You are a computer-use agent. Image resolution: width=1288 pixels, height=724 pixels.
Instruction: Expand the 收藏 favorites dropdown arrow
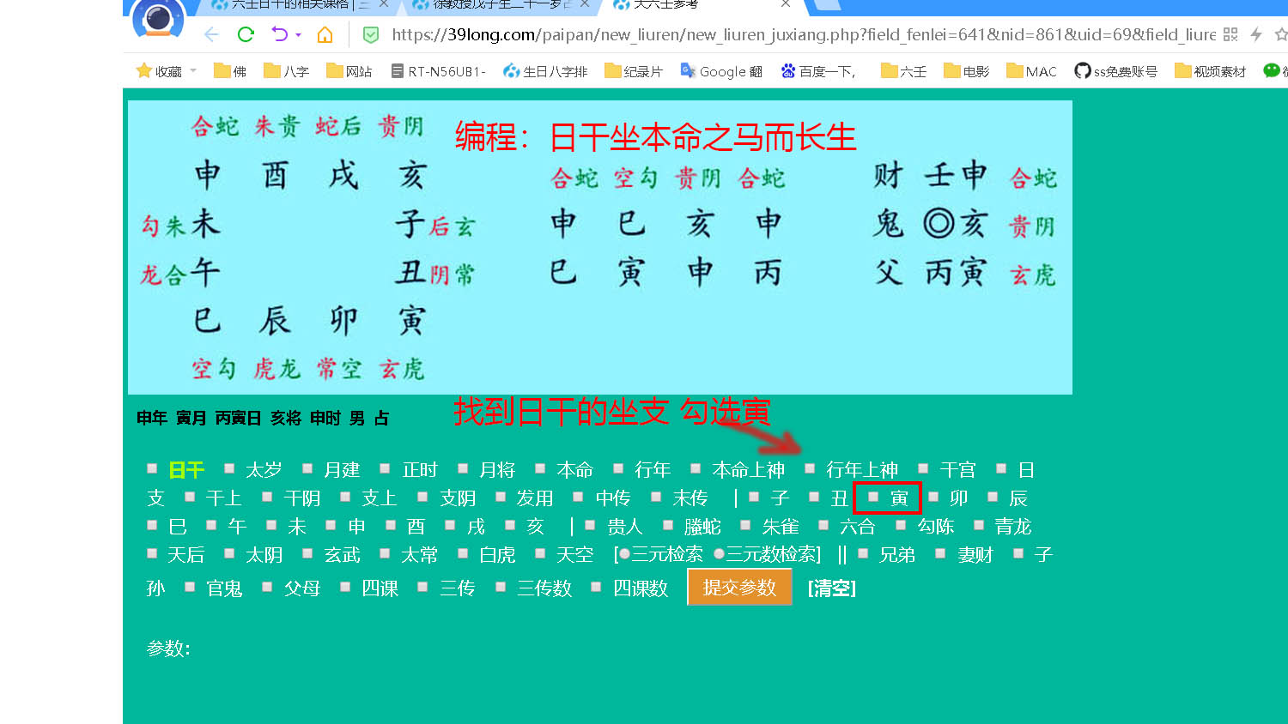pos(193,71)
